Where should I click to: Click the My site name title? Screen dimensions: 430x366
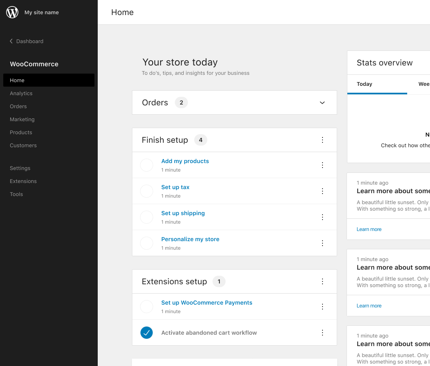41,12
